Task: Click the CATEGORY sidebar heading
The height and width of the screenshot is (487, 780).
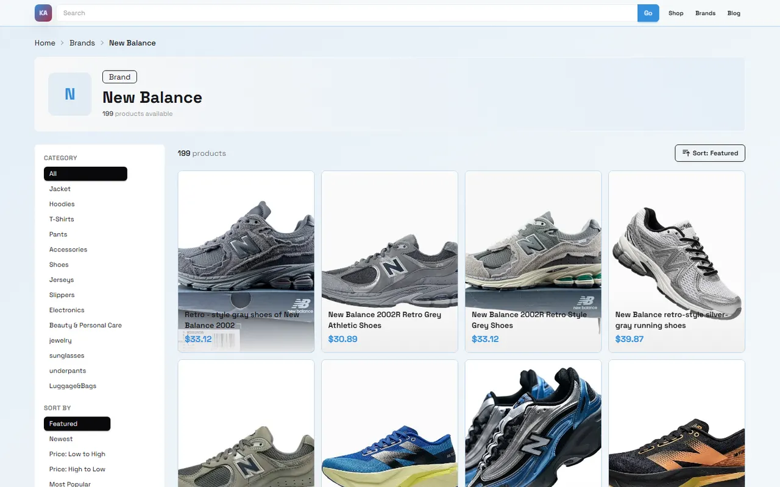Action: (x=60, y=158)
